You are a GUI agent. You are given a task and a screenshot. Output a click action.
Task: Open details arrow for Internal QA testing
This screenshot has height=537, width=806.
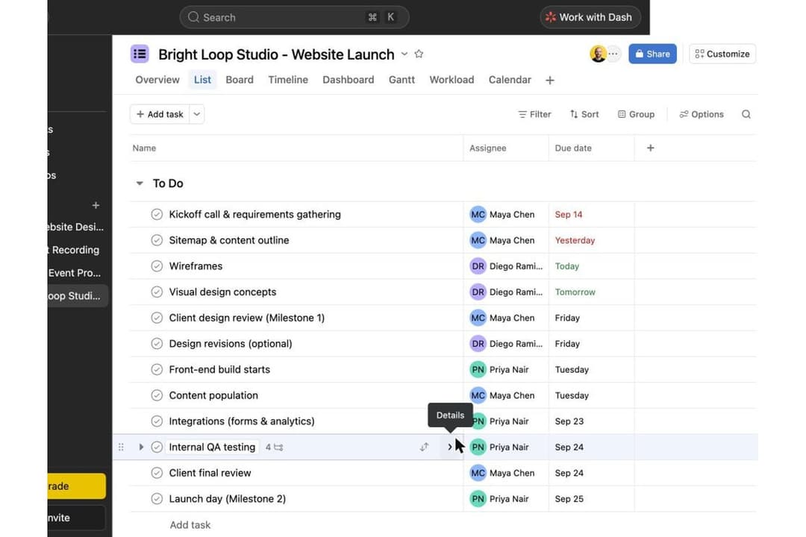pyautogui.click(x=450, y=447)
